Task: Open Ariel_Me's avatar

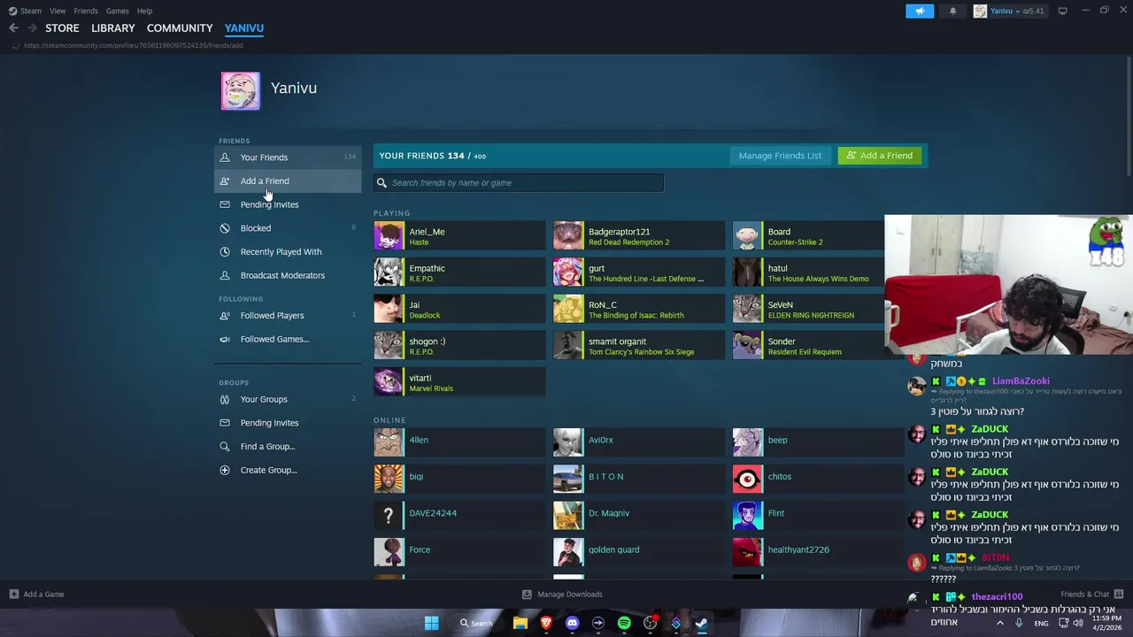Action: (x=389, y=236)
